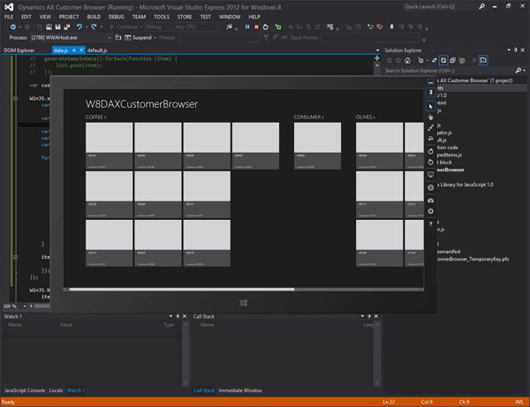Viewport: 530px width, 407px height.
Task: Open the FILE menu
Action: [x=9, y=17]
